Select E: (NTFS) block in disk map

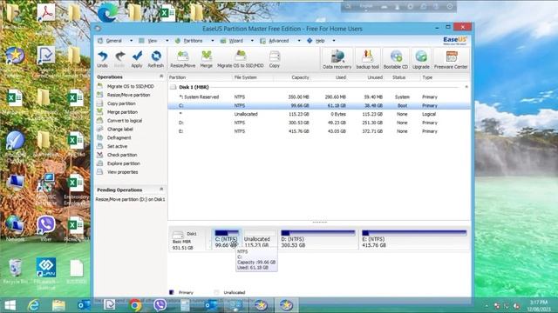(x=414, y=239)
